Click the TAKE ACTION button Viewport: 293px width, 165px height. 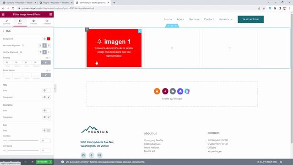coord(250,19)
